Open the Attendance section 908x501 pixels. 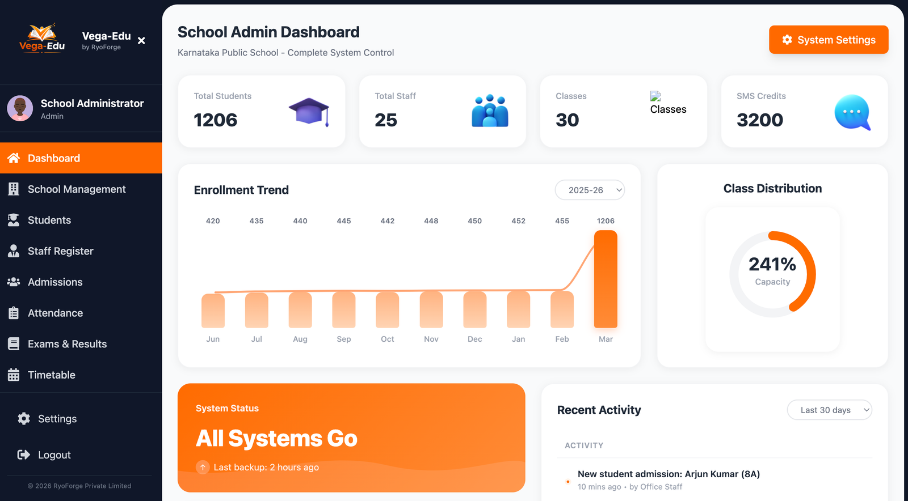point(81,313)
